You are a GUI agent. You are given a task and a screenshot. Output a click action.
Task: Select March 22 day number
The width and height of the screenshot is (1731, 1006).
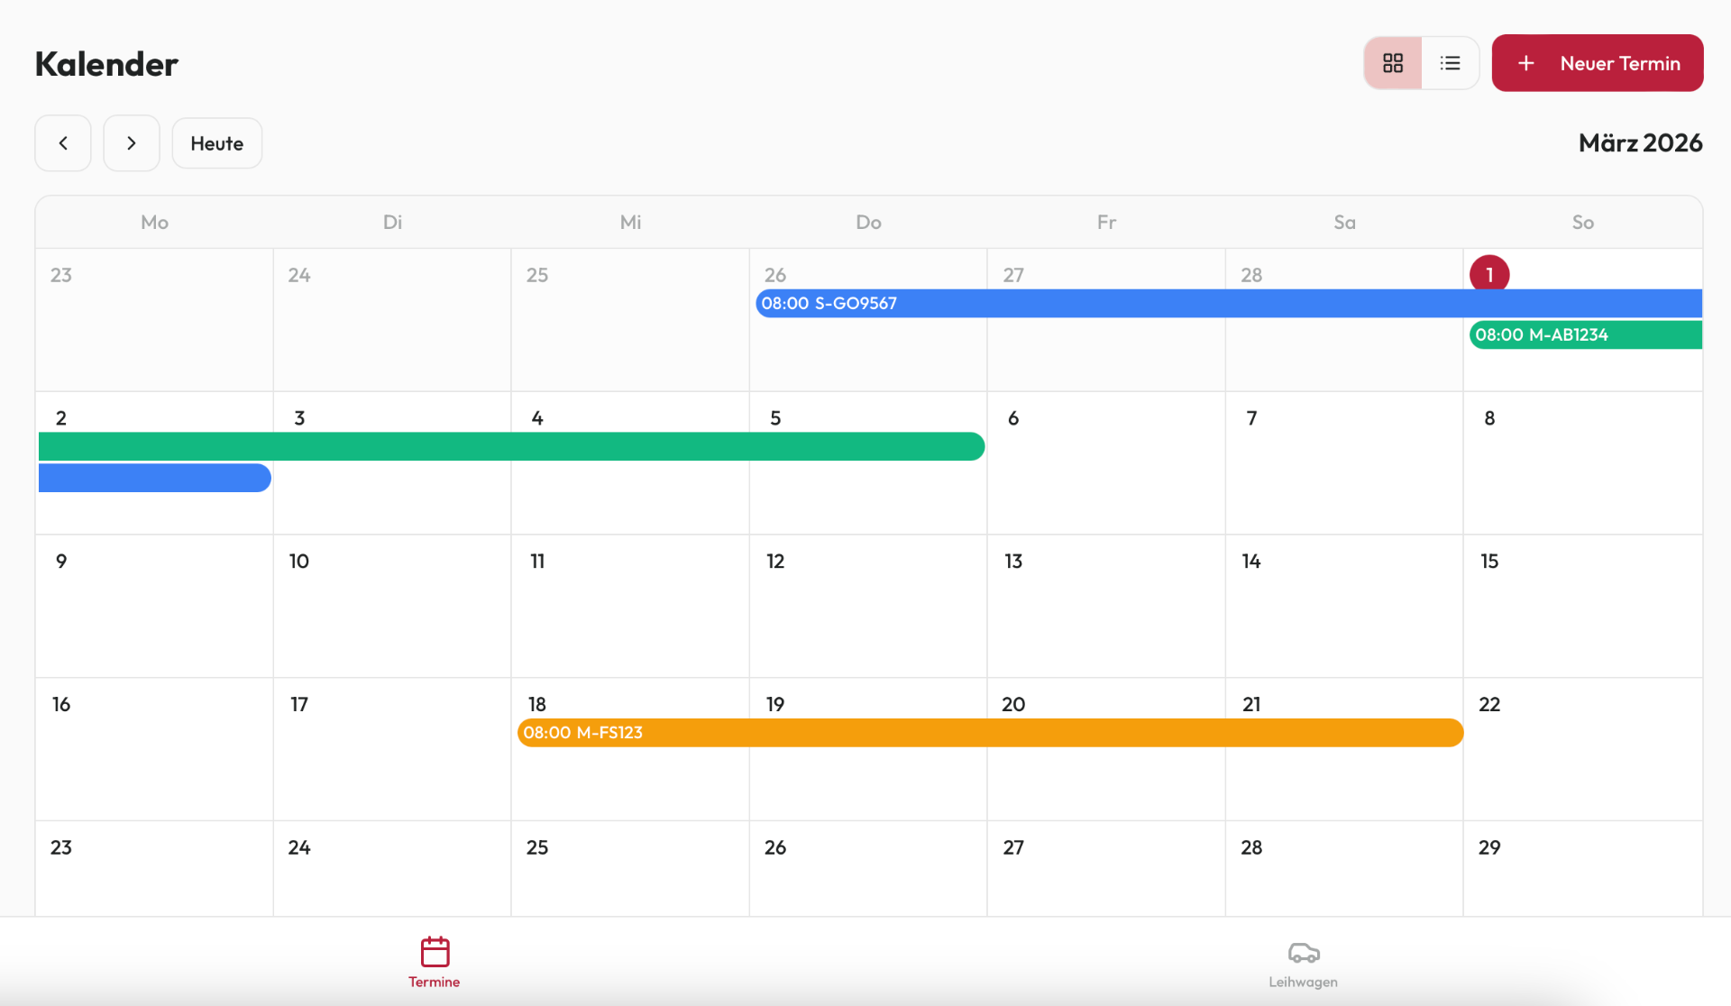pos(1489,704)
